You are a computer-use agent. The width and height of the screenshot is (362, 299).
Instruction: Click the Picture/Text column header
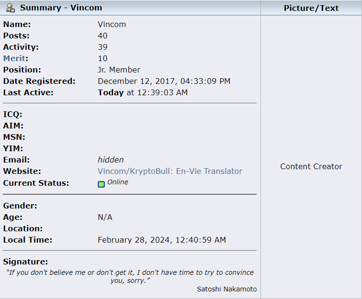coord(311,8)
